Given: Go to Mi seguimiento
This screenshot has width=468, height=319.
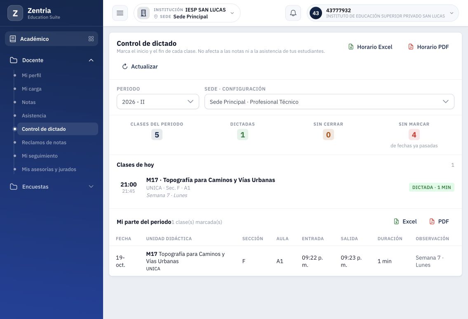Looking at the screenshot, I should tap(40, 156).
